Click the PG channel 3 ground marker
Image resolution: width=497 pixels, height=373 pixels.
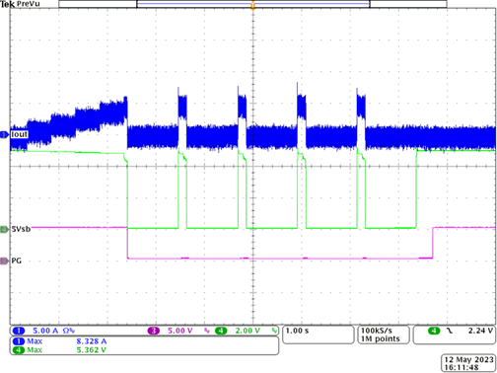coord(4,261)
